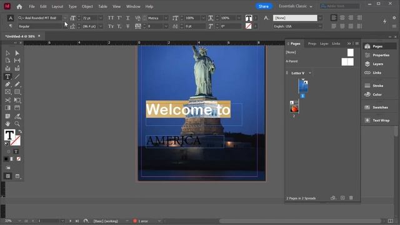Open the font family dropdown

[65, 18]
